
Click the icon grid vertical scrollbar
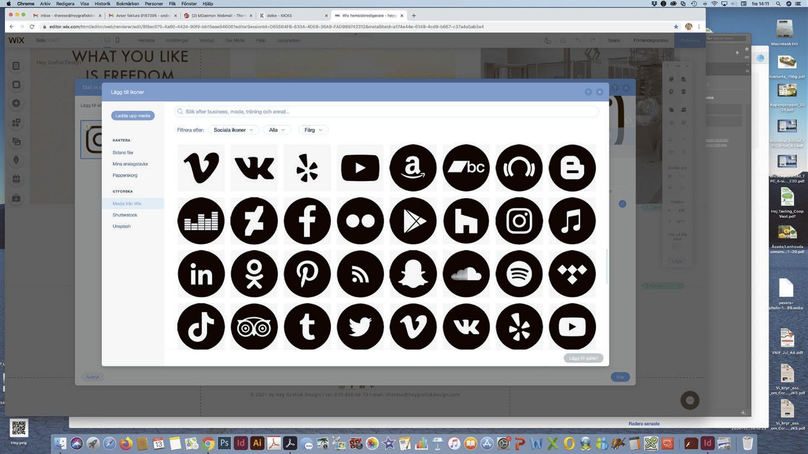click(x=607, y=267)
